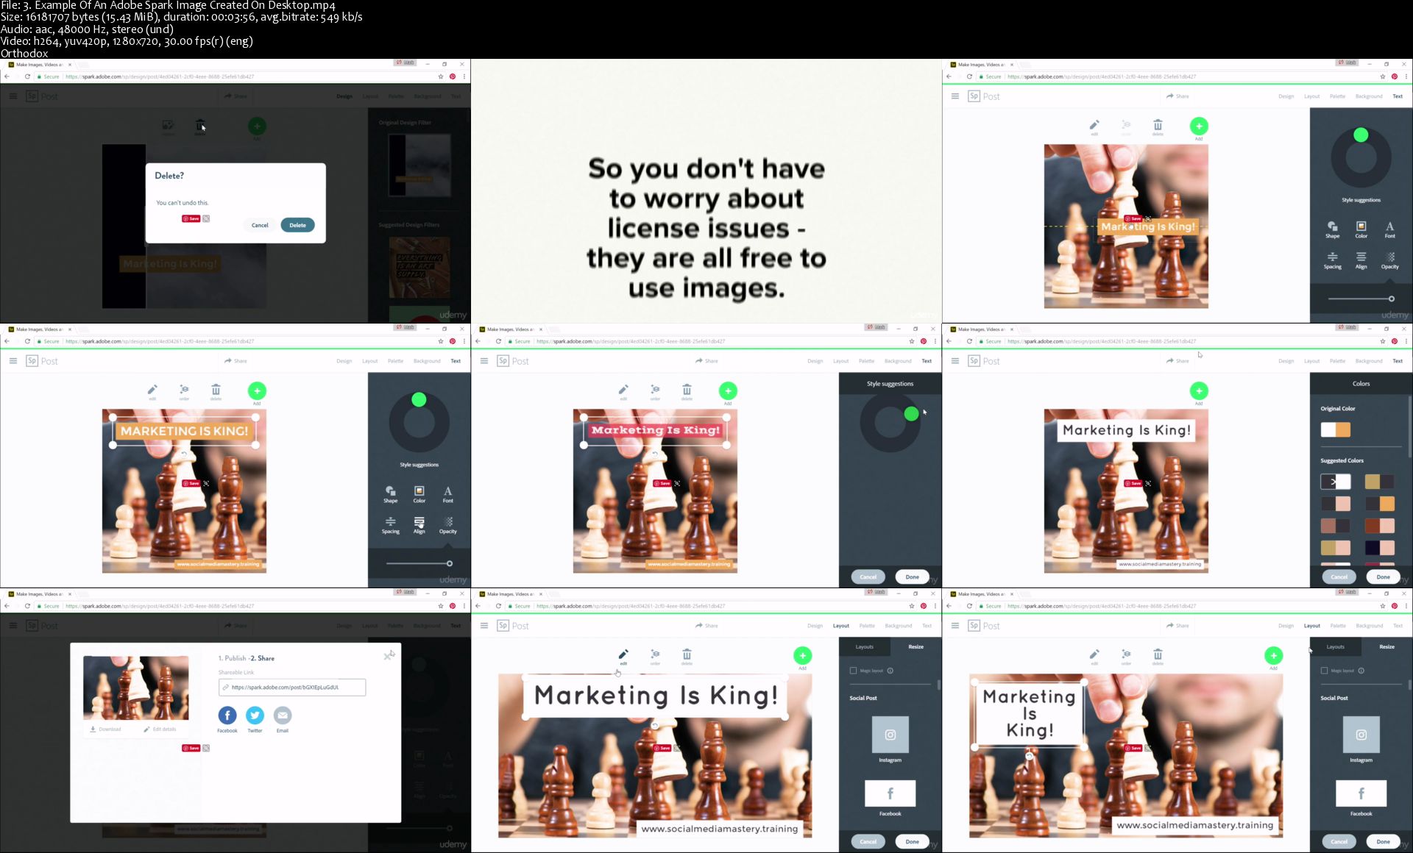Select the navy-and-peach suggested color pair
This screenshot has height=853, width=1413.
tap(1379, 548)
